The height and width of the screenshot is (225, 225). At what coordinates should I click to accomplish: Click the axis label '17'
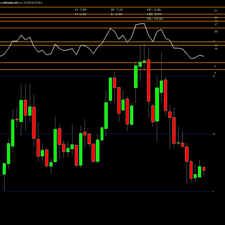click(x=216, y=25)
